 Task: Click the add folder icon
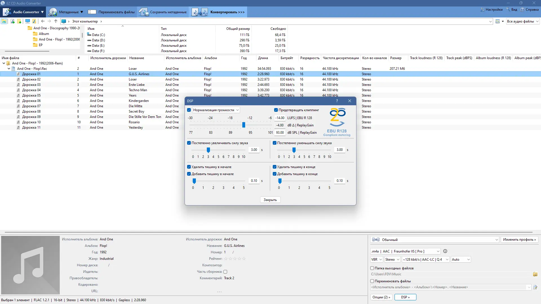coord(19,21)
